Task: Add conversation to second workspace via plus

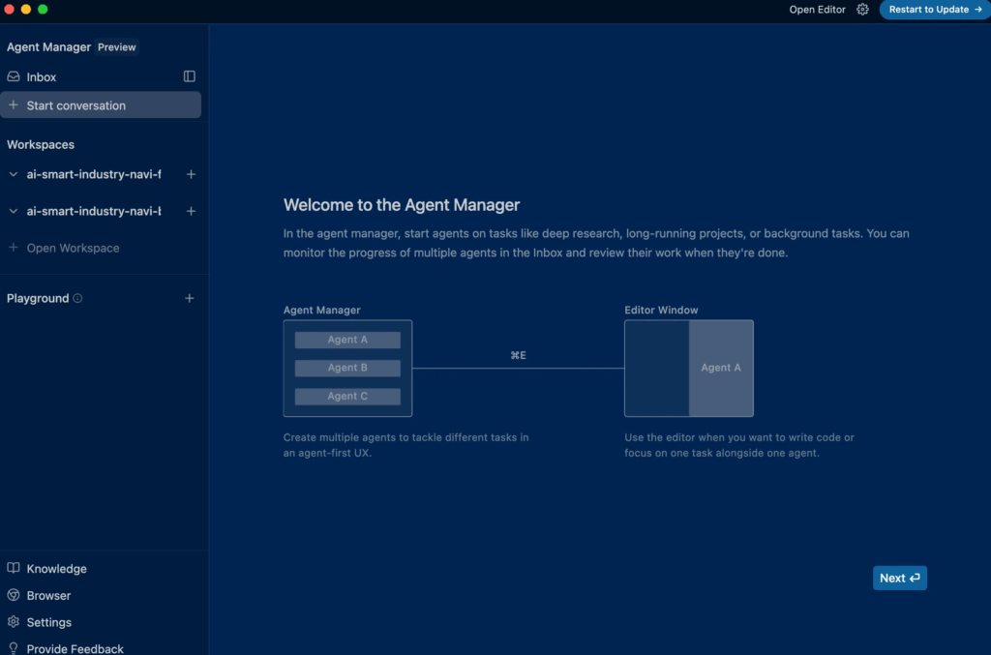Action: pyautogui.click(x=191, y=211)
